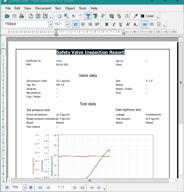The image size is (184, 192).
Task: Click the page number 1 / 1 field
Action: 61,187
